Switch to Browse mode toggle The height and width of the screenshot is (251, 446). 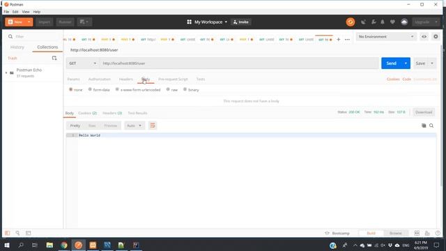pos(396,233)
